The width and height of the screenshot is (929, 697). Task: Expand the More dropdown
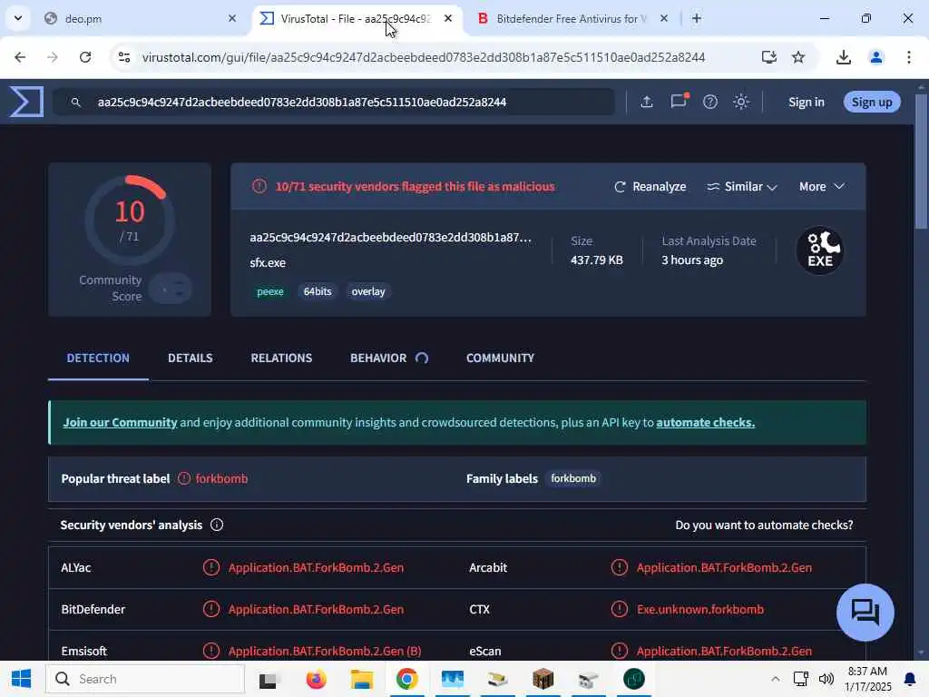coord(821,187)
